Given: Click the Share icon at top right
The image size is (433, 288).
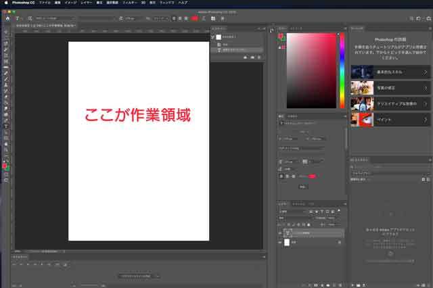Looking at the screenshot, I should pos(428,18).
